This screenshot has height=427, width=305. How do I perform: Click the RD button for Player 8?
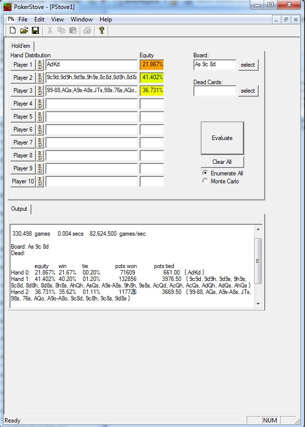point(40,155)
